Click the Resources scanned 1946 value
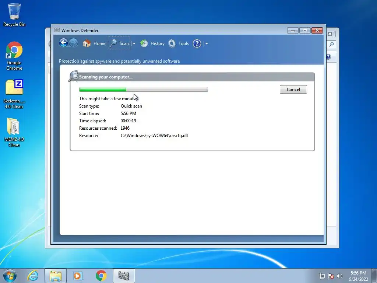Screen dimensions: 377x283 [x=125, y=128]
